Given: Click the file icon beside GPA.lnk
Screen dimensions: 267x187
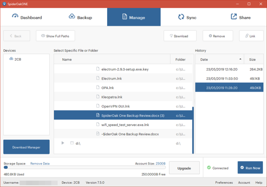Looking at the screenshot, I should pos(98,87).
